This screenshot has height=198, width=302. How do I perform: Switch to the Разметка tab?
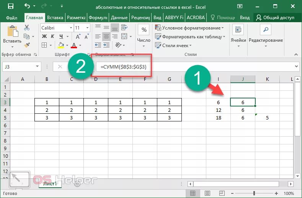(x=76, y=18)
